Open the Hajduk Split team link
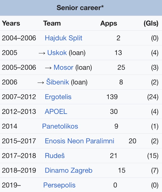This screenshot has width=162, height=192. pos(63,38)
